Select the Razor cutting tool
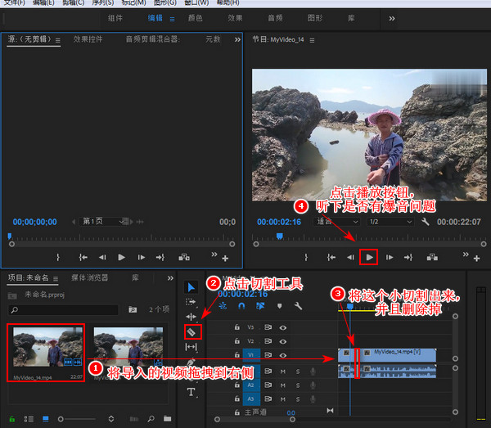The width and height of the screenshot is (491, 428). point(191,332)
